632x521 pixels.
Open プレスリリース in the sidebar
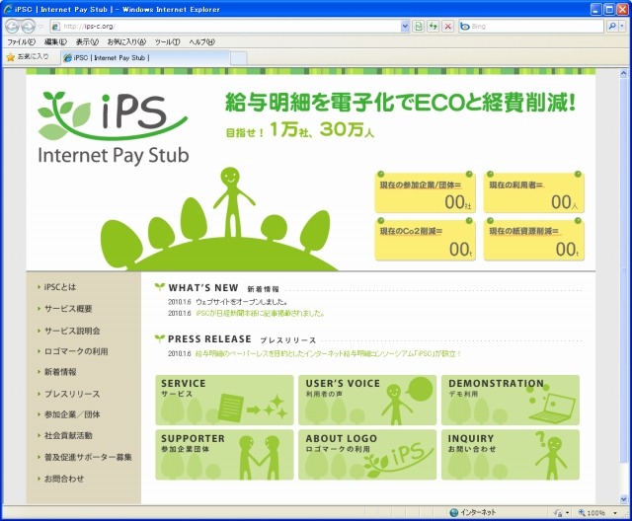[x=72, y=394]
